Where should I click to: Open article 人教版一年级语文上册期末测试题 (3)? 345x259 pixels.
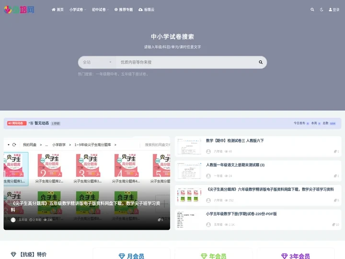235,165
